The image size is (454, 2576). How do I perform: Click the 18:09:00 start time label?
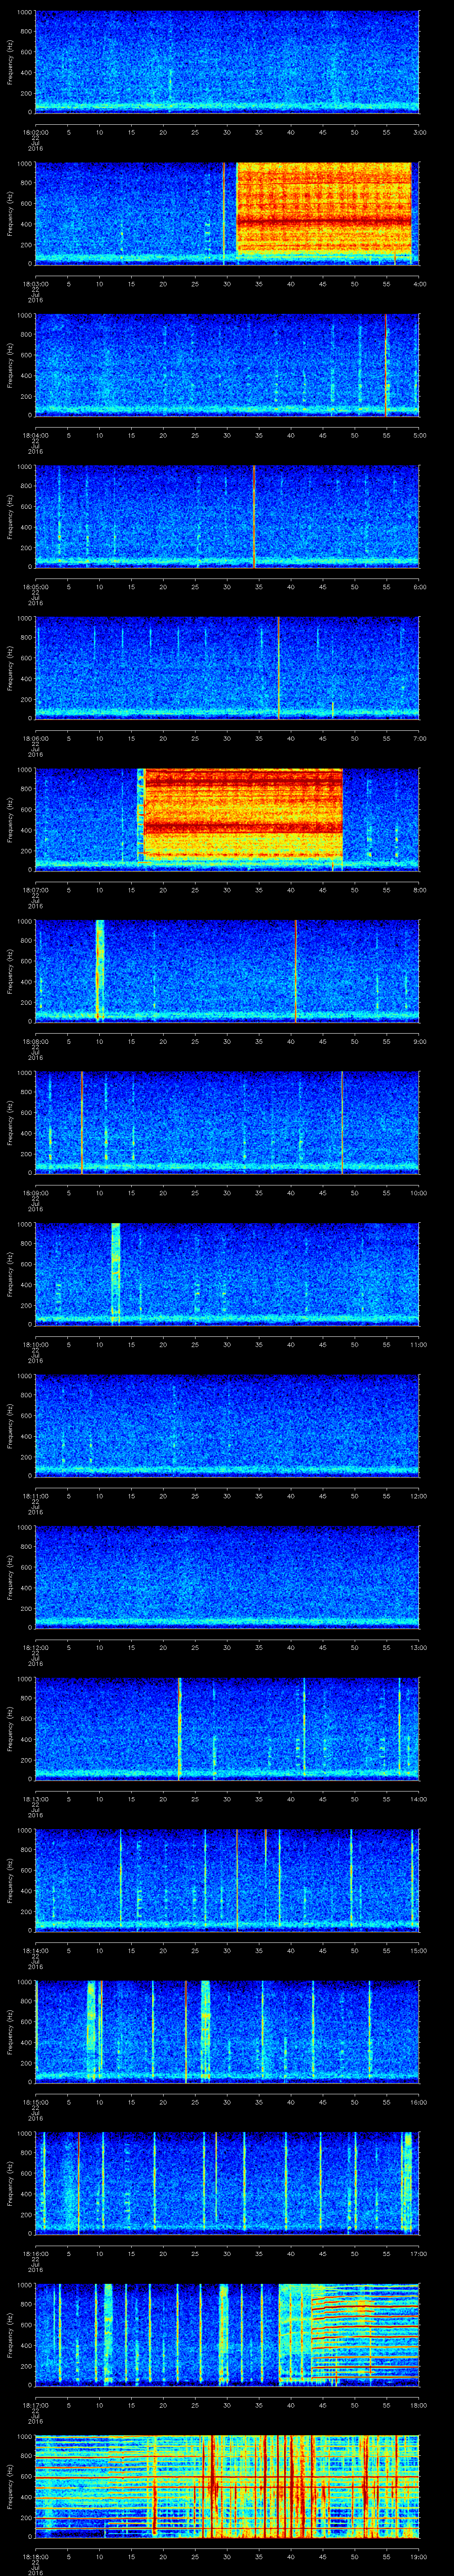point(36,1193)
